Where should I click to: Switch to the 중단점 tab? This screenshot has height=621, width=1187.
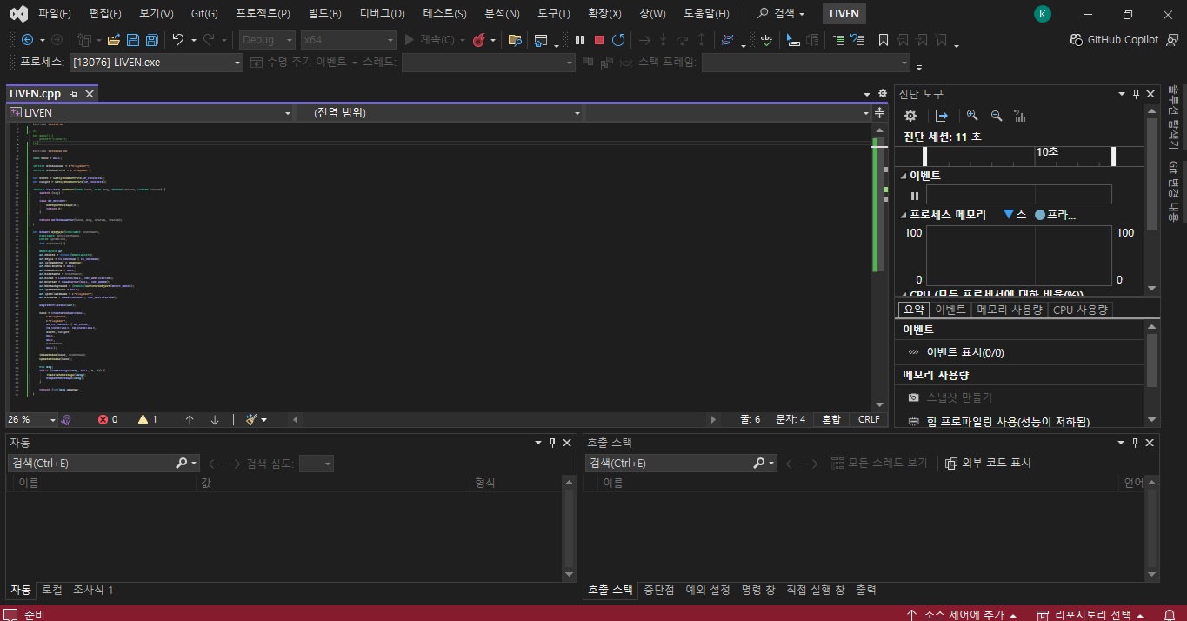coord(658,590)
